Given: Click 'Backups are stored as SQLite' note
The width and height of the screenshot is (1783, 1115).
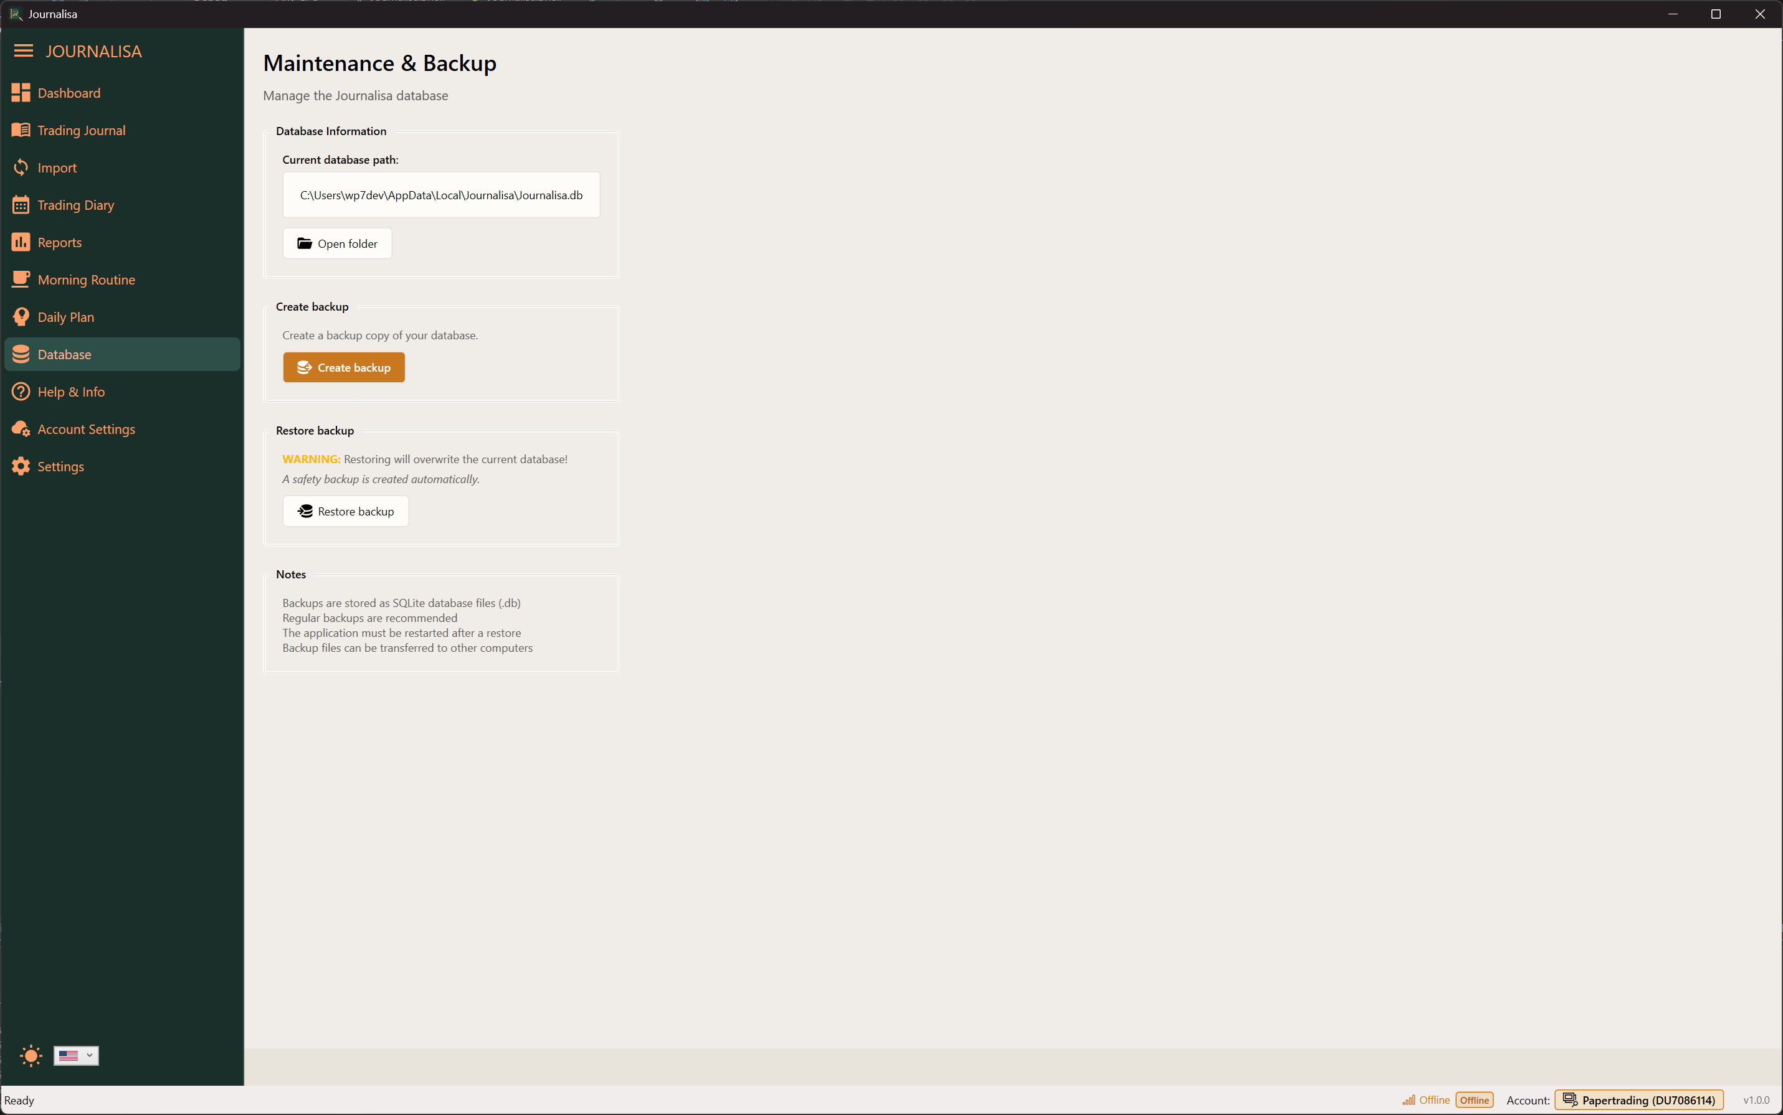Looking at the screenshot, I should [401, 603].
